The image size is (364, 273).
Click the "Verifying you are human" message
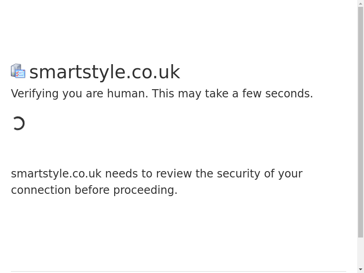tap(79, 94)
